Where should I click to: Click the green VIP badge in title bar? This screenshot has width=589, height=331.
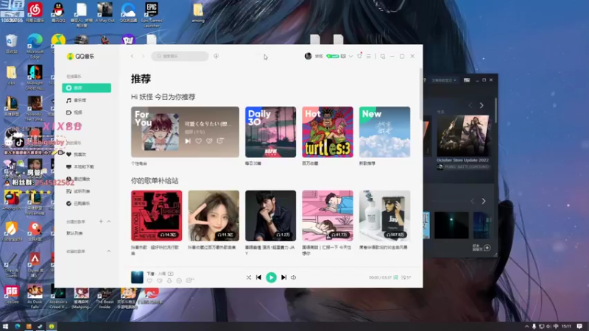click(x=333, y=57)
